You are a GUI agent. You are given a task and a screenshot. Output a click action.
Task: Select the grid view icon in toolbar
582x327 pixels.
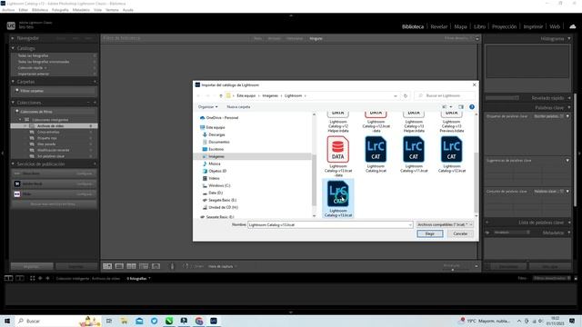point(107,266)
